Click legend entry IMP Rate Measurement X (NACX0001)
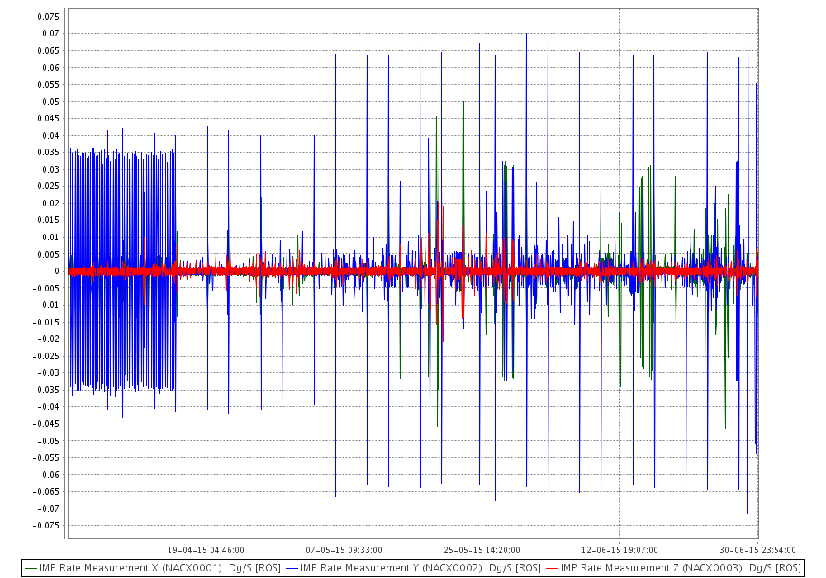Screen dimensions: 826x578 click(152, 568)
